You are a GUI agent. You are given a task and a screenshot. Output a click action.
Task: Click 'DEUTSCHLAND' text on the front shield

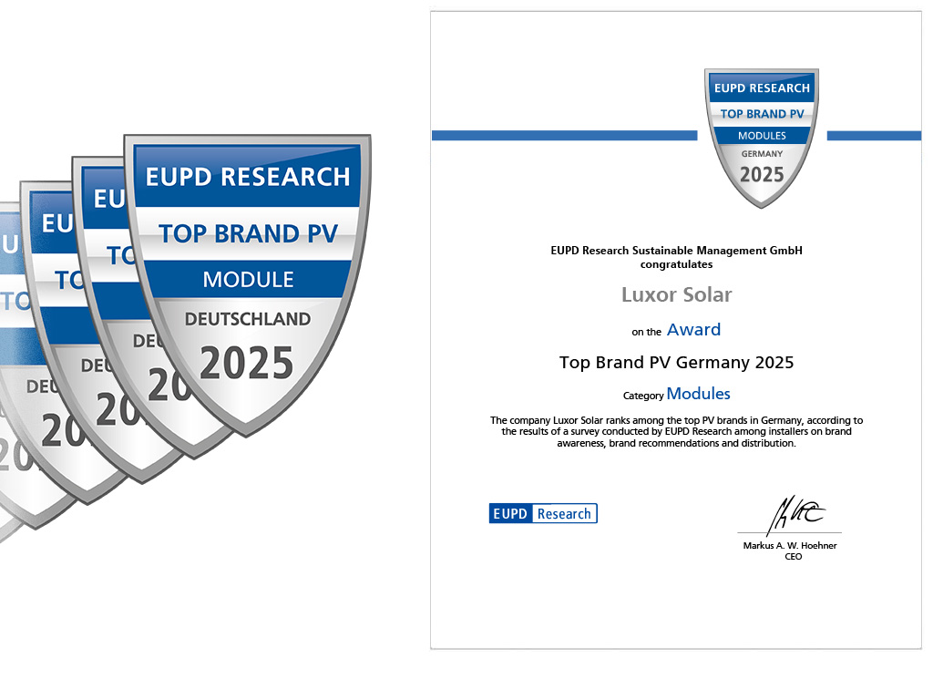point(248,319)
